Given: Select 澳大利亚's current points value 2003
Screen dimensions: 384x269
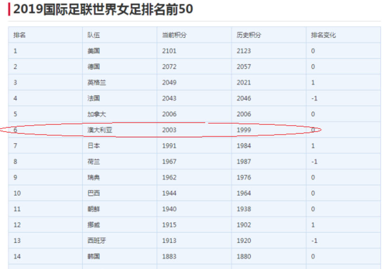Looking at the screenshot, I should tap(169, 130).
